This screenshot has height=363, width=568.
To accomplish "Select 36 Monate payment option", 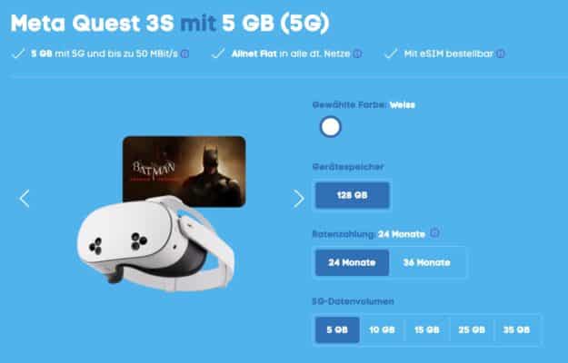I will tap(427, 262).
